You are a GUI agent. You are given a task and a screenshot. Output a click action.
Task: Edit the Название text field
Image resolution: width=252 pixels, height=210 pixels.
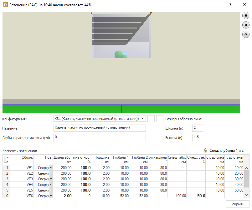(100, 128)
